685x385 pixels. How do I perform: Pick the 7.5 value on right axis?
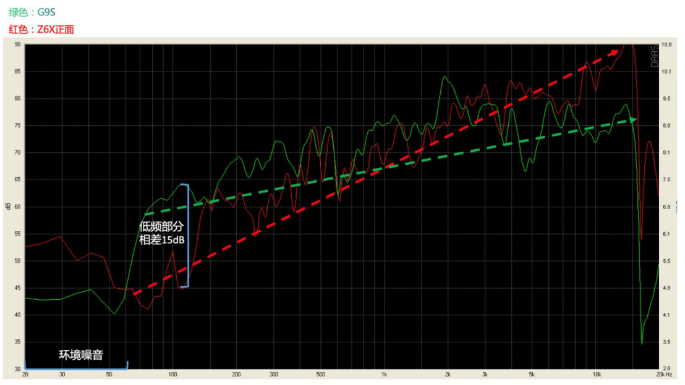point(666,180)
